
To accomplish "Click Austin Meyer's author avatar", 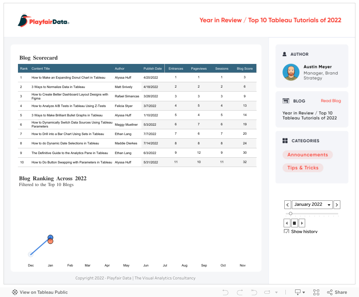I will pos(291,72).
